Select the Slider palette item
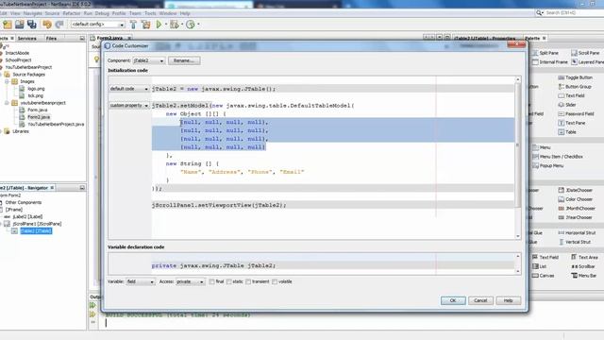This screenshot has width=604, height=340. point(567,105)
